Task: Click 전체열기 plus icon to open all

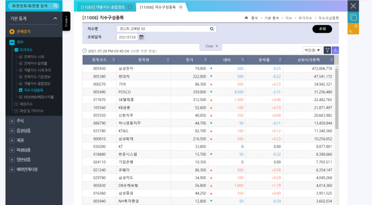Action: (12, 32)
